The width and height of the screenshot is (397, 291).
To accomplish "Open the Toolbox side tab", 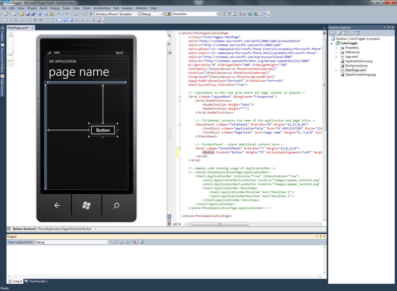I will 2,34.
